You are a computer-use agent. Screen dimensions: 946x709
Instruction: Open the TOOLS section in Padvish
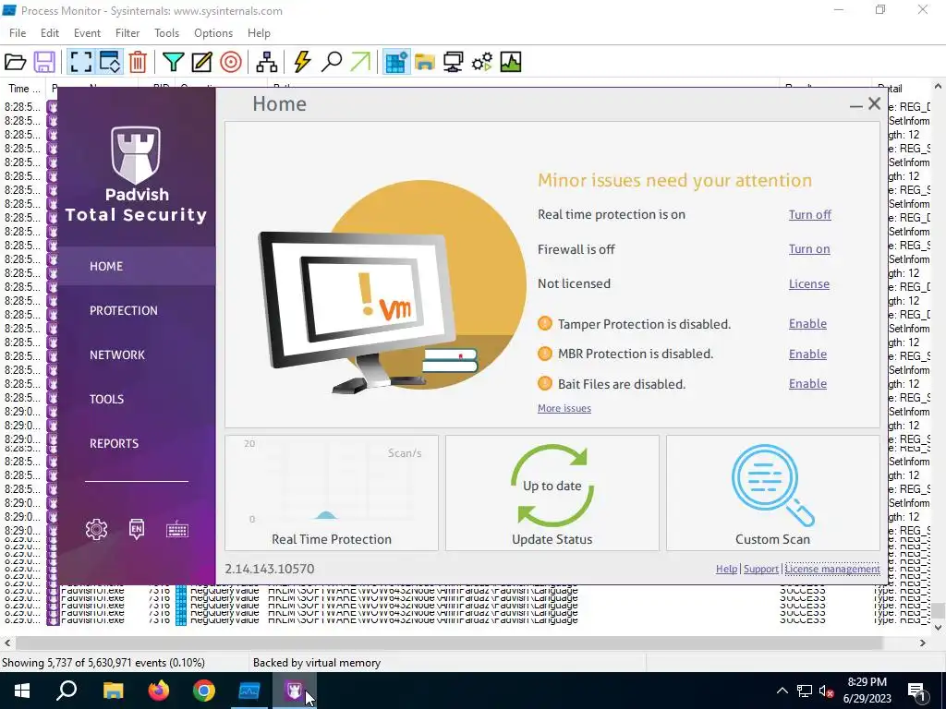pyautogui.click(x=107, y=399)
